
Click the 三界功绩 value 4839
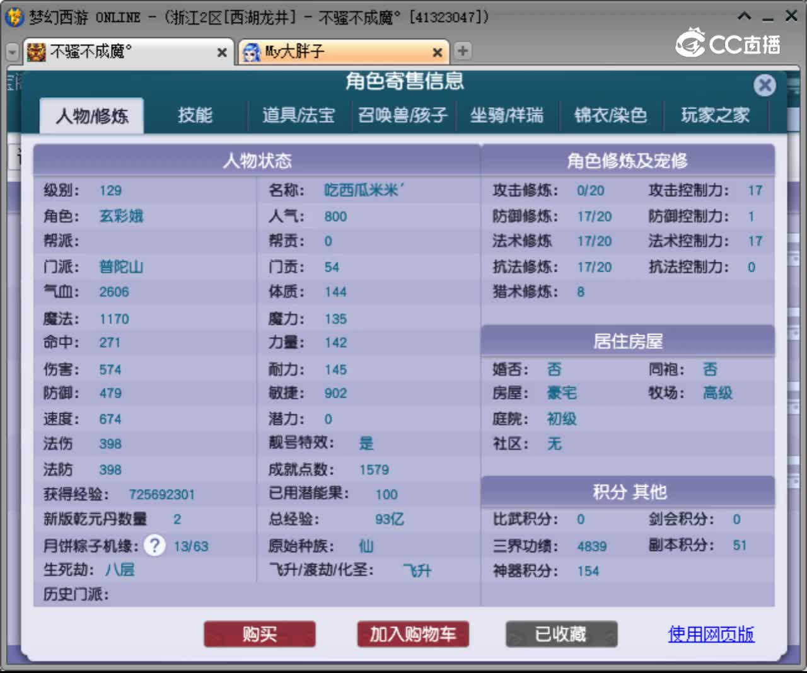click(592, 546)
